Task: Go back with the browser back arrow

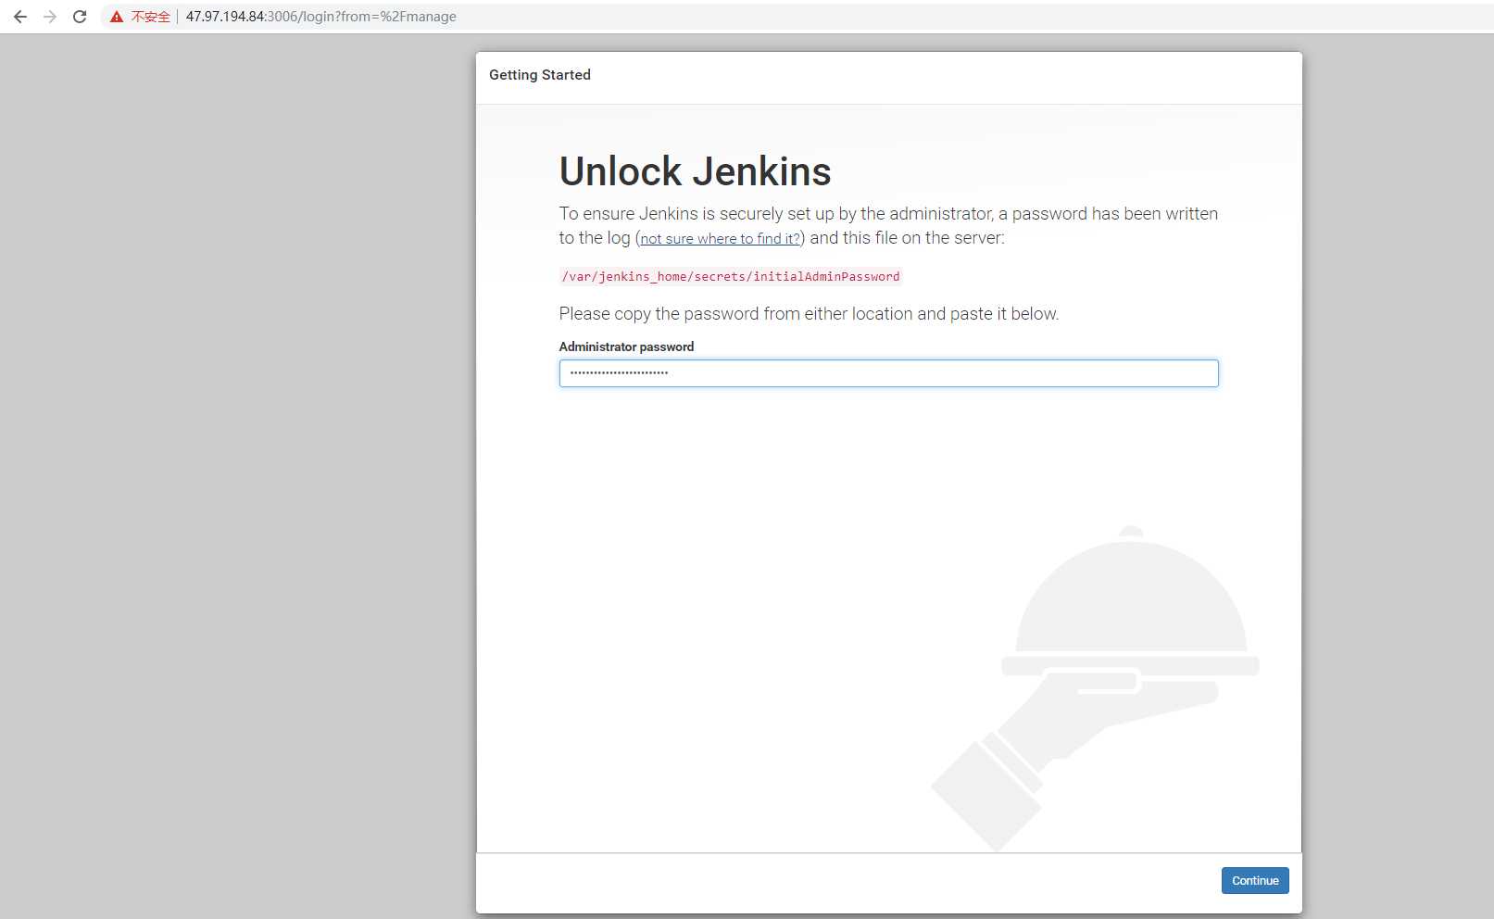Action: 20,17
